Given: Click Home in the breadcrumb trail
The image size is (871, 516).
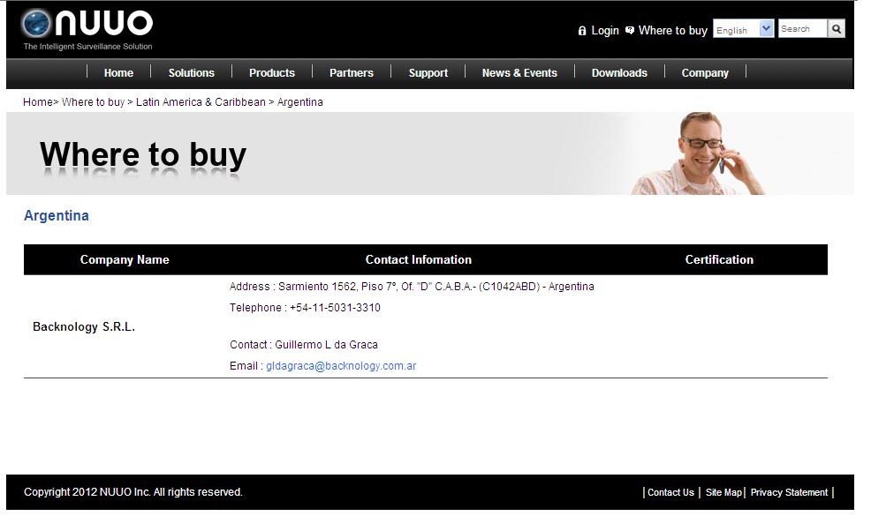Looking at the screenshot, I should click(38, 102).
